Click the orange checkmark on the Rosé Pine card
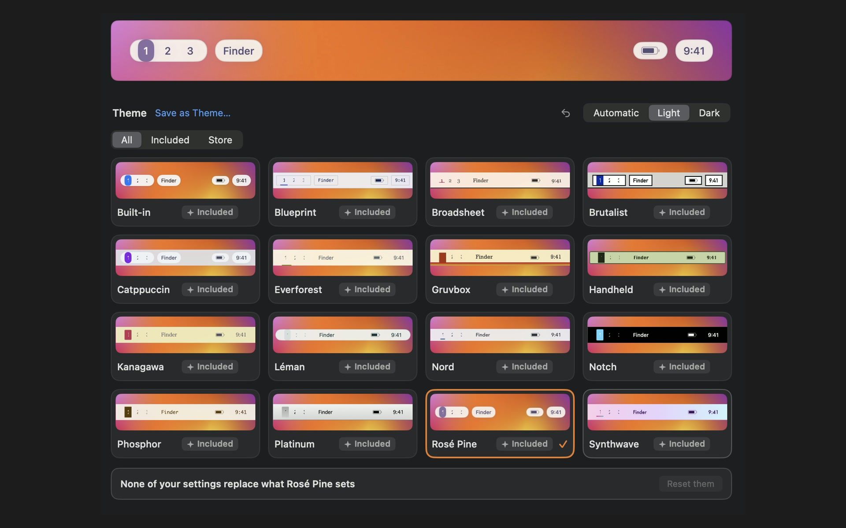This screenshot has height=528, width=846. [x=563, y=444]
